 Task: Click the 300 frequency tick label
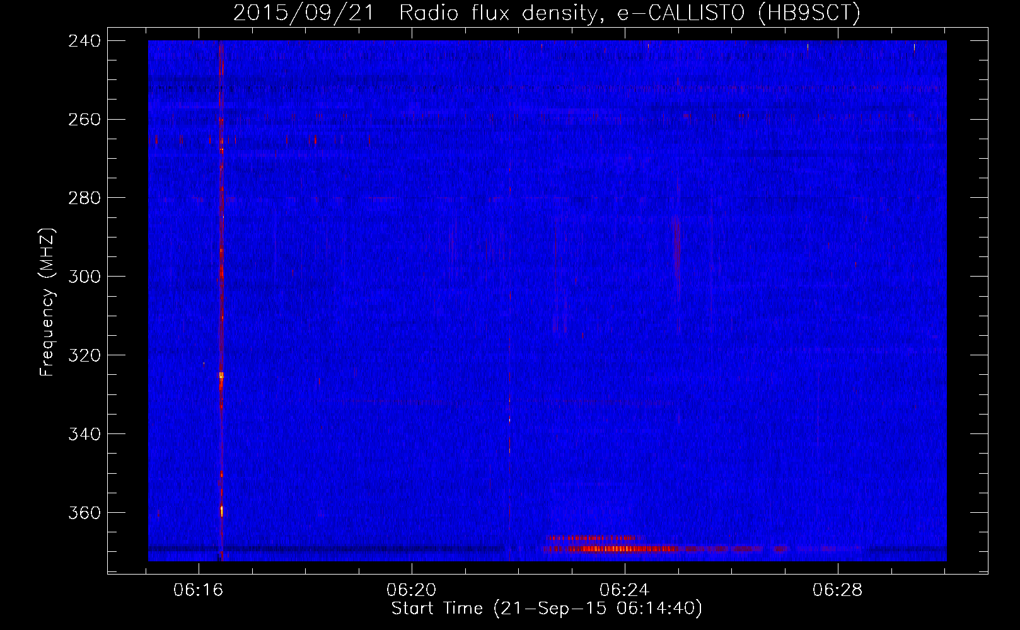point(84,277)
